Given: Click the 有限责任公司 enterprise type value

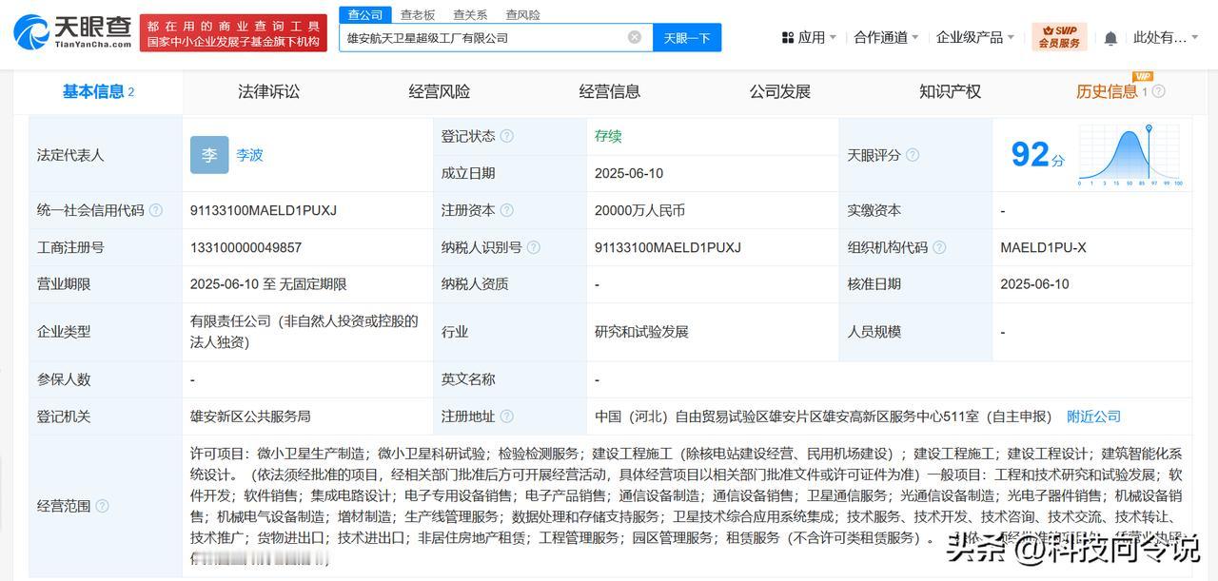Looking at the screenshot, I should [304, 332].
